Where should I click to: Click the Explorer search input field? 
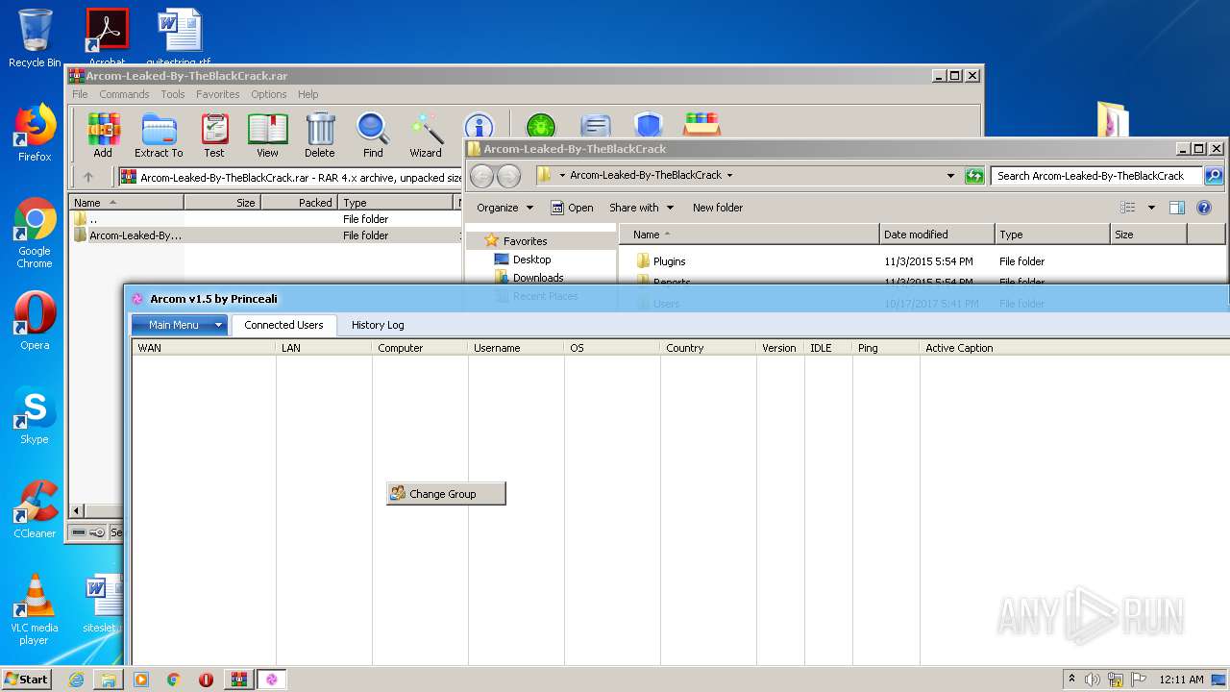[x=1096, y=176]
